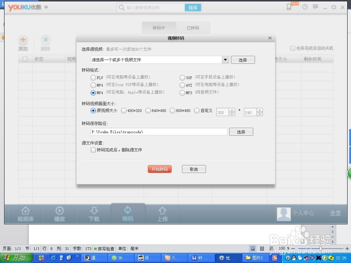Select the 480*320 size radio button
Screen dimensions: 351x263
[x=124, y=111]
